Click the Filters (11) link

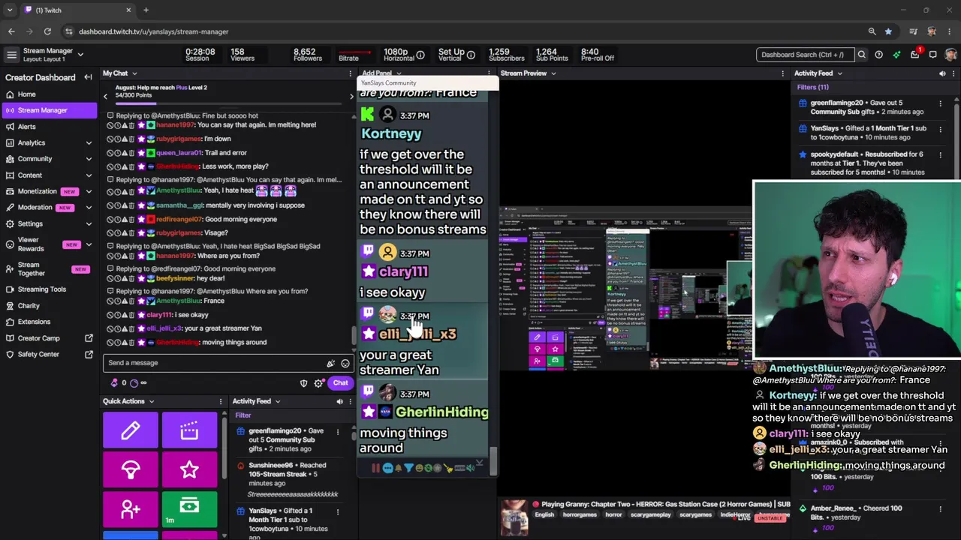pyautogui.click(x=813, y=87)
